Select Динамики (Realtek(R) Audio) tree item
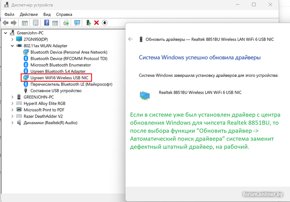 tap(50, 123)
